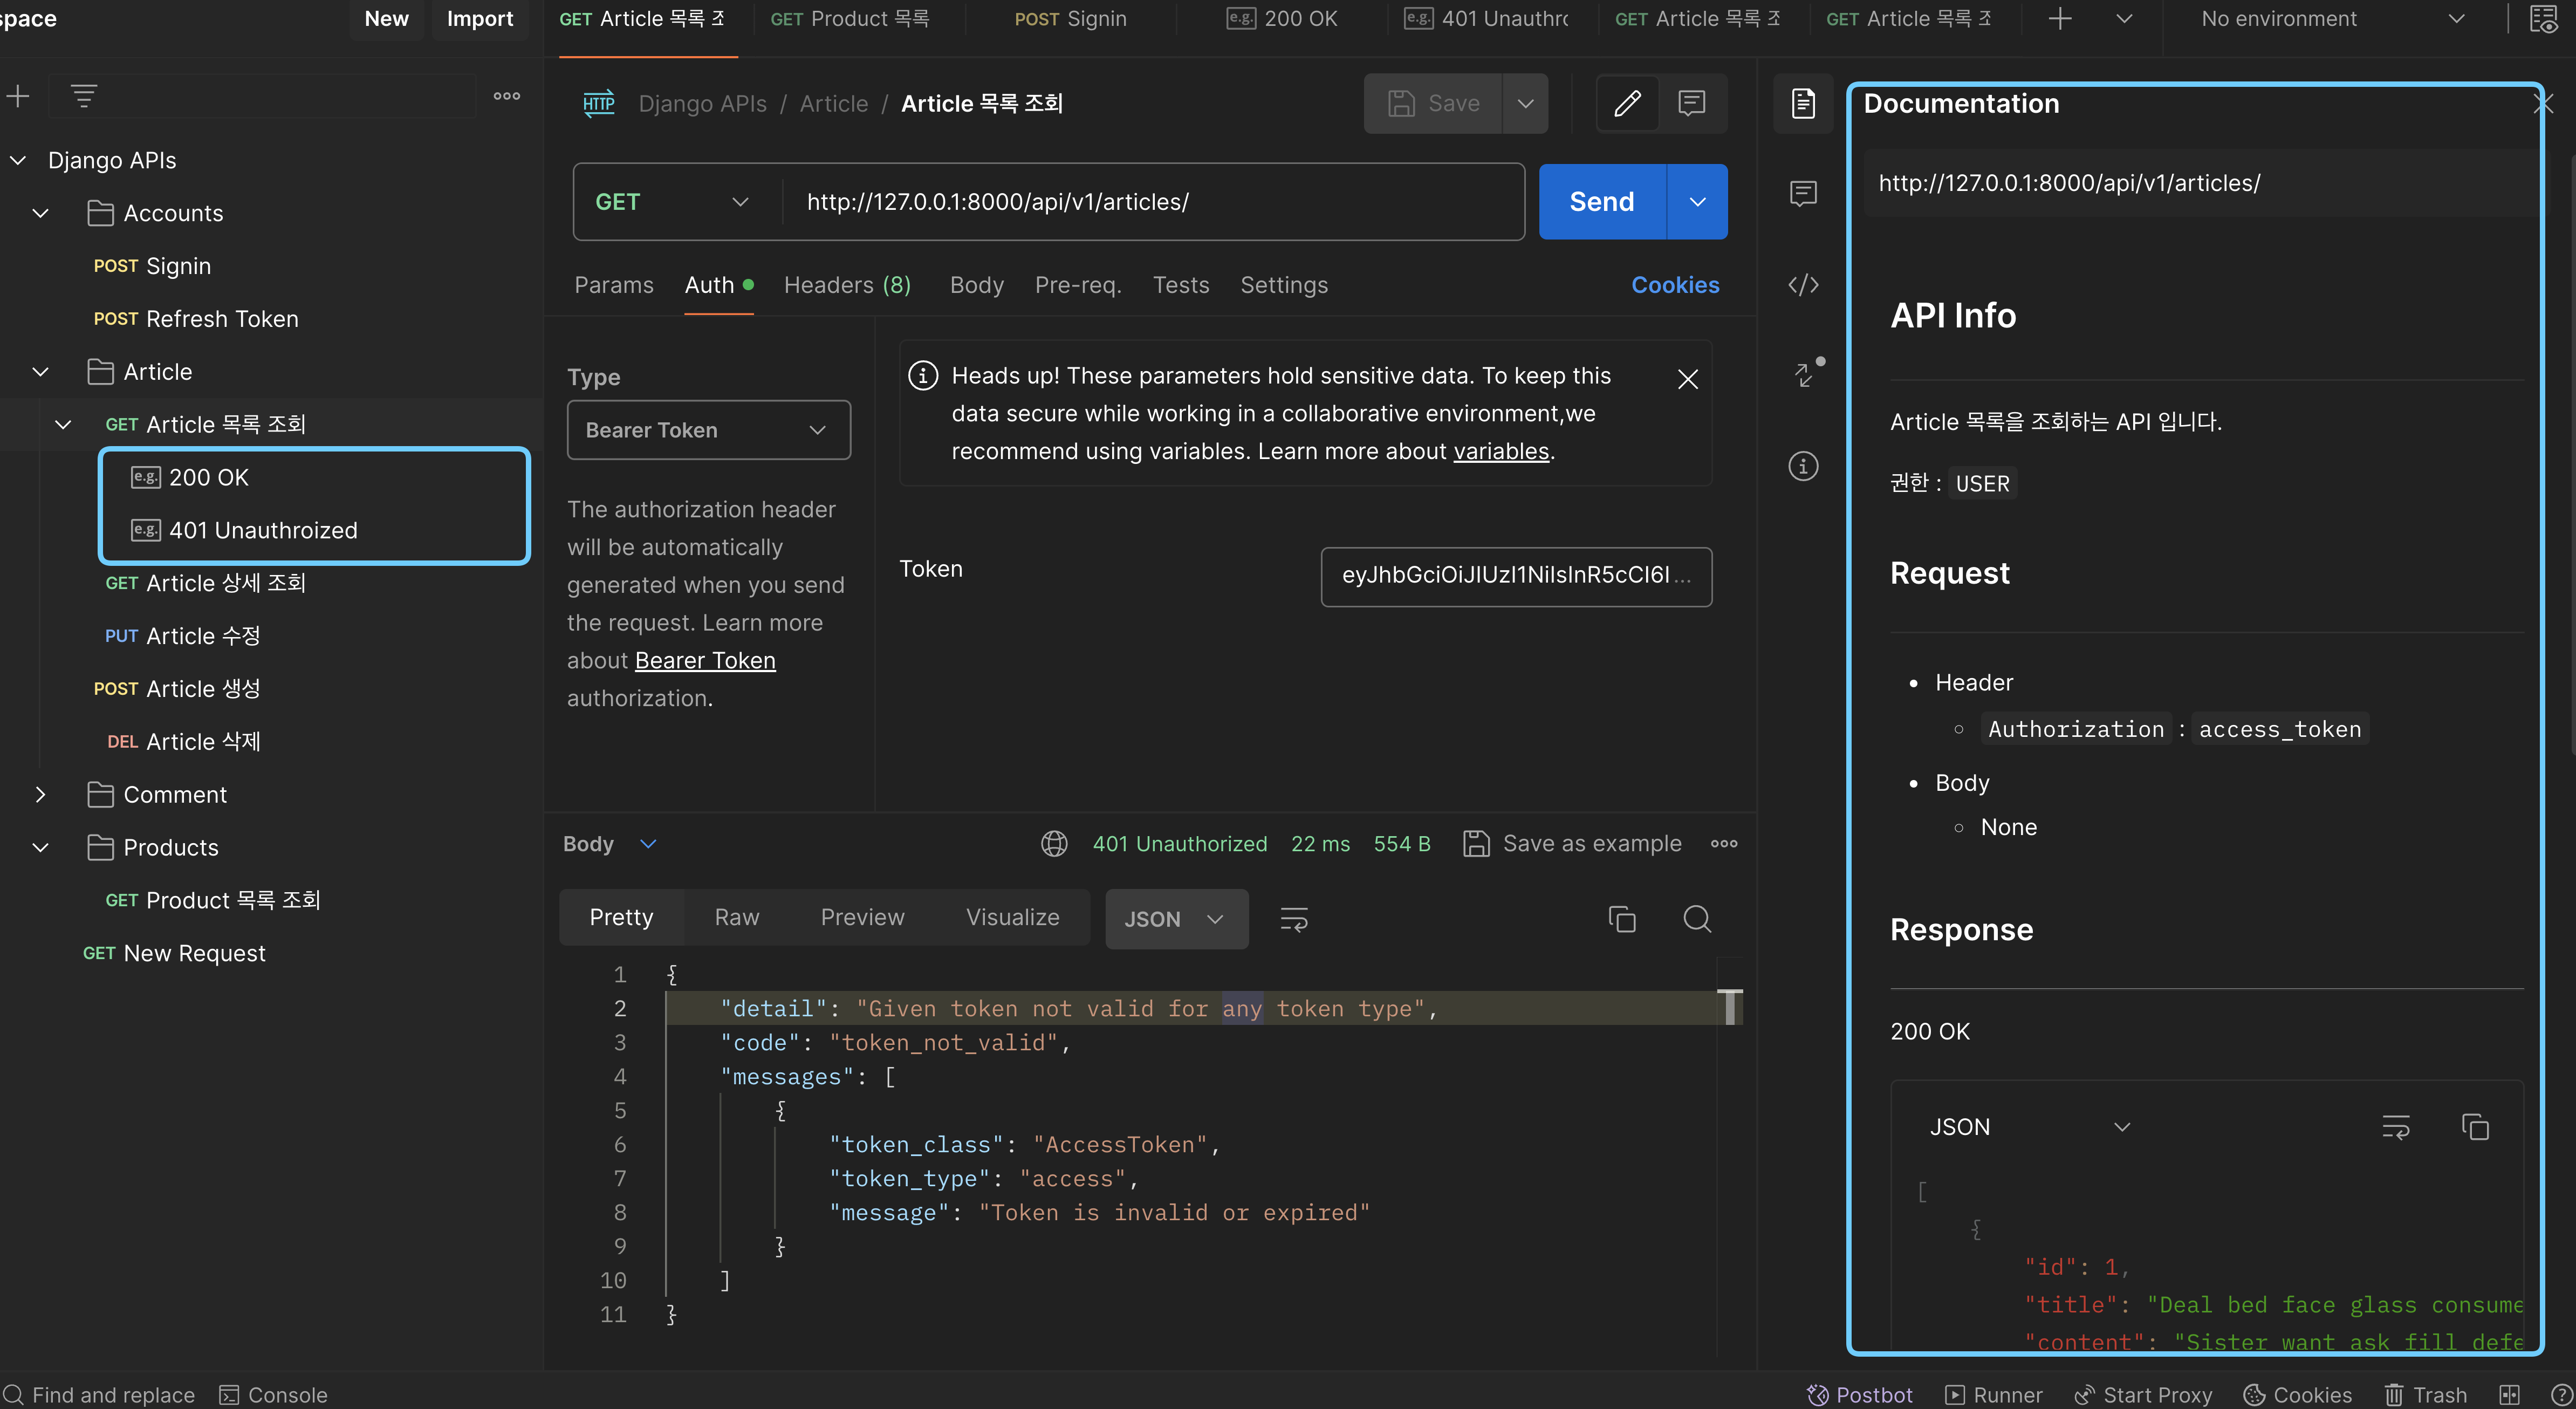Viewport: 2576px width, 1409px height.
Task: Open the code snippet panel icon
Action: click(1803, 285)
